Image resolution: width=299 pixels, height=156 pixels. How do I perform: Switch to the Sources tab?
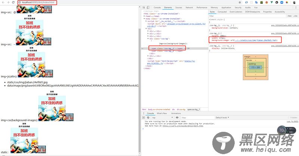pos(179,7)
